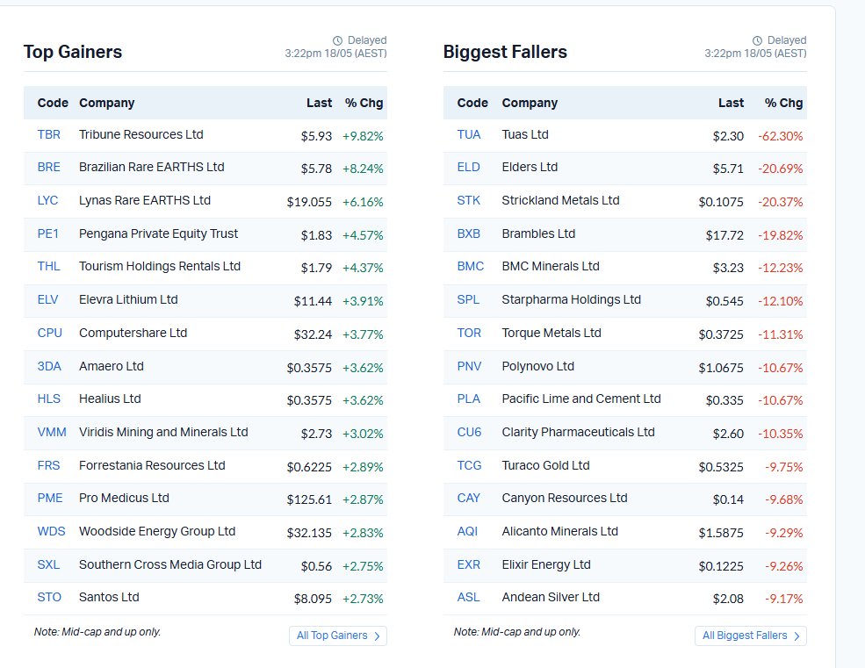Open the VMM stock code link

tap(52, 433)
